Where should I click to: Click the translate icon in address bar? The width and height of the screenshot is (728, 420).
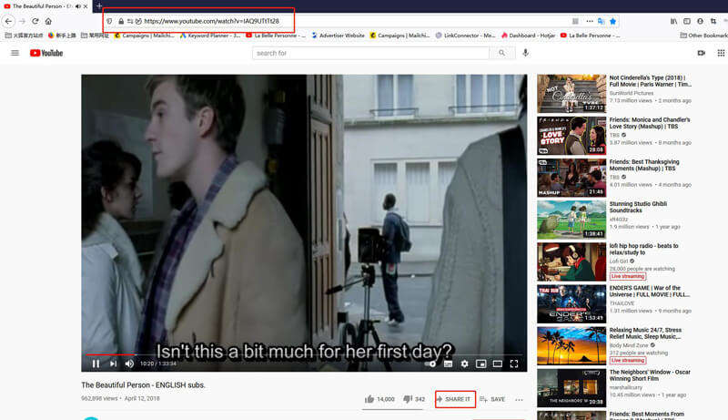[x=602, y=21]
